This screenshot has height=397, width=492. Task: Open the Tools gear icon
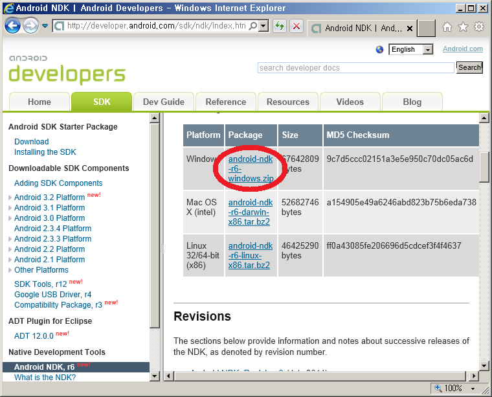(x=479, y=27)
